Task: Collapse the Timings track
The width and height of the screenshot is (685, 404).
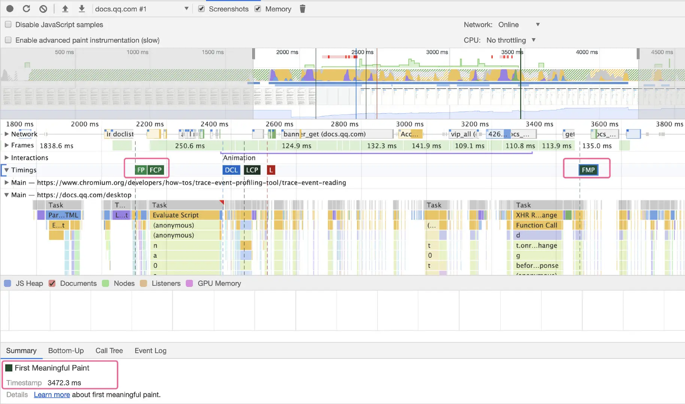Action: 6,170
